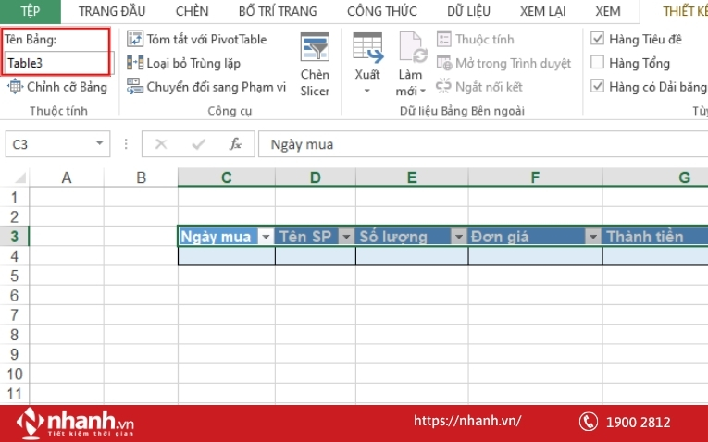Open the Ngày mua filter dropdown
708x442 pixels.
(267, 237)
